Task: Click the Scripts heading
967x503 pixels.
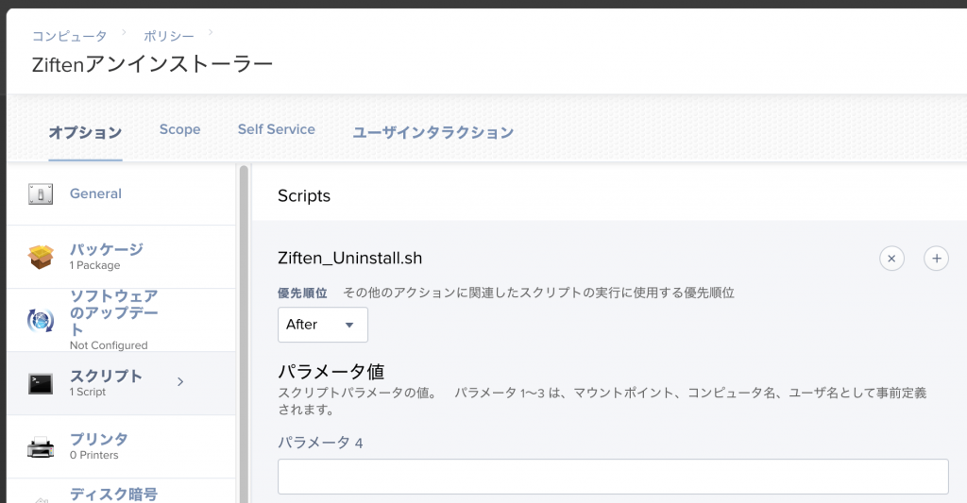Action: coord(304,196)
